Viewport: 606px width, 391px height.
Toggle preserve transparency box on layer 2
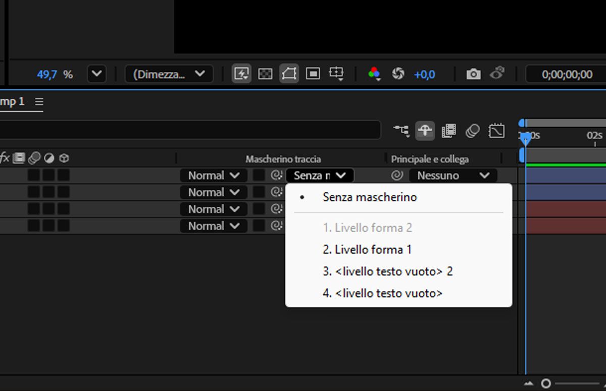point(259,192)
